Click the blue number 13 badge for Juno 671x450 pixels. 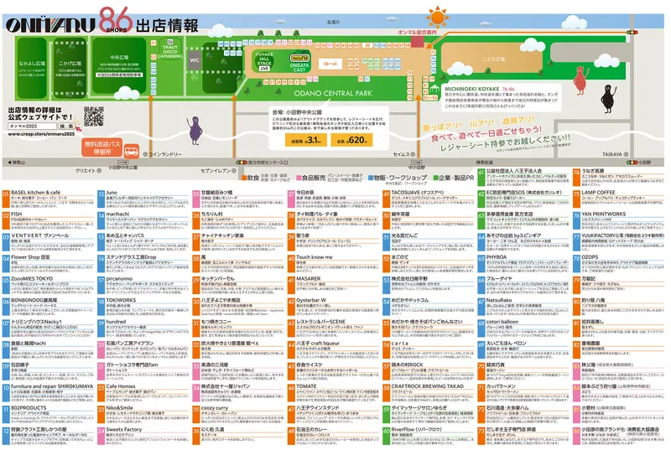click(101, 199)
